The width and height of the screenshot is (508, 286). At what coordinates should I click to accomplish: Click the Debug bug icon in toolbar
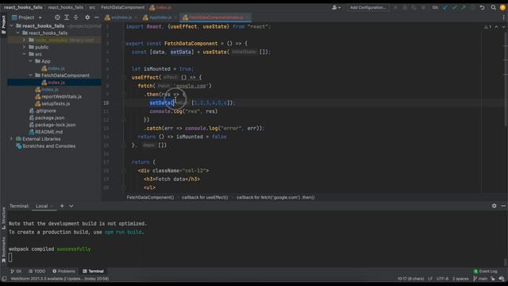(405, 7)
